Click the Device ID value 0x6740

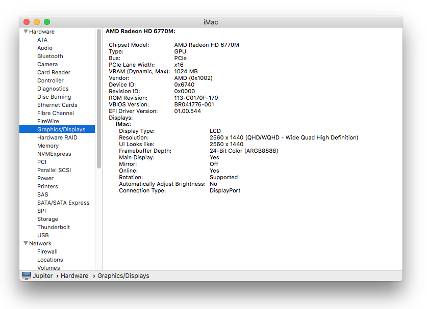184,85
